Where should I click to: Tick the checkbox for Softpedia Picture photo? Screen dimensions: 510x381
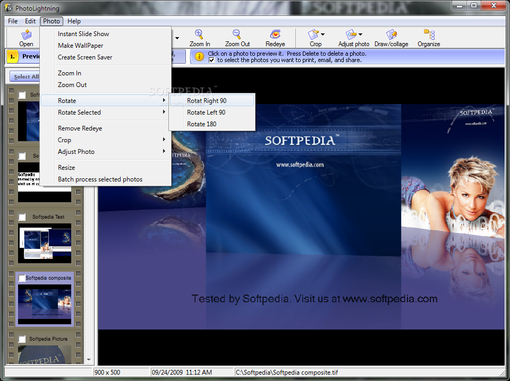tap(22, 339)
